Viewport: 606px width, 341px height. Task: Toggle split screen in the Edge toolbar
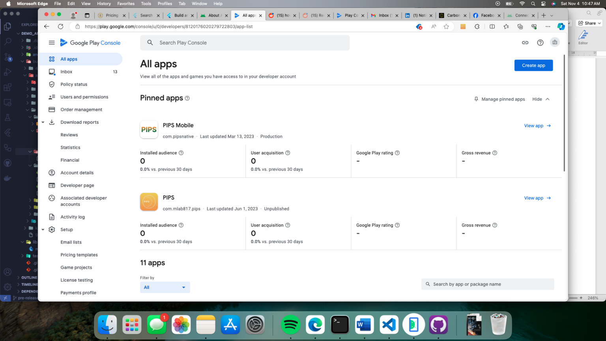pos(492,26)
